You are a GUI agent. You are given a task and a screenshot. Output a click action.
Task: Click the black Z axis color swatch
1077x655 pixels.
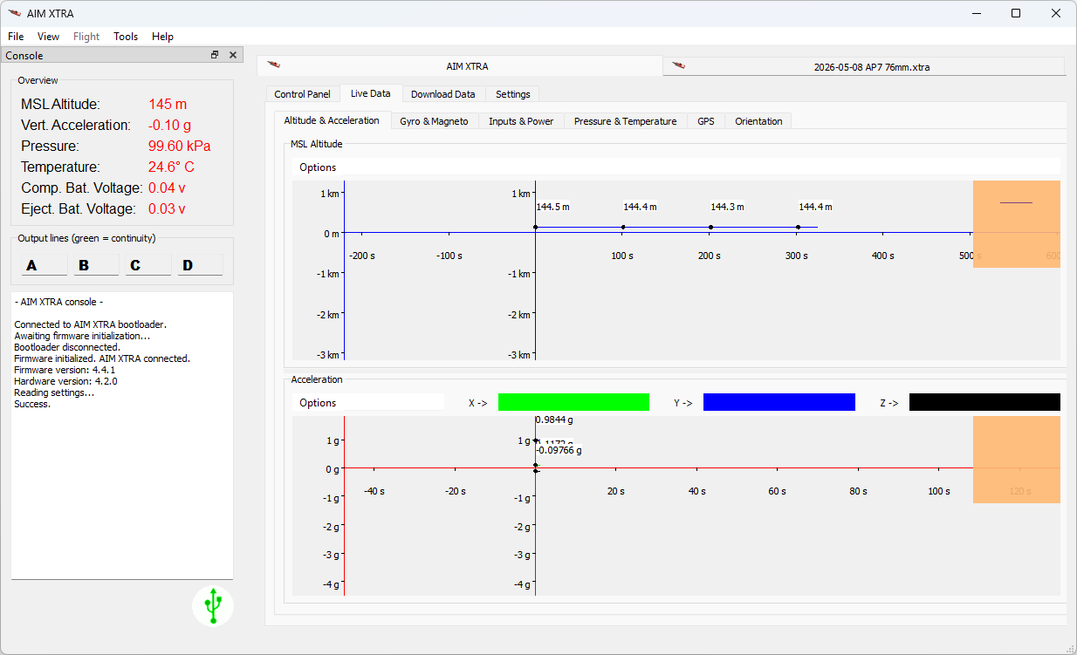point(984,402)
